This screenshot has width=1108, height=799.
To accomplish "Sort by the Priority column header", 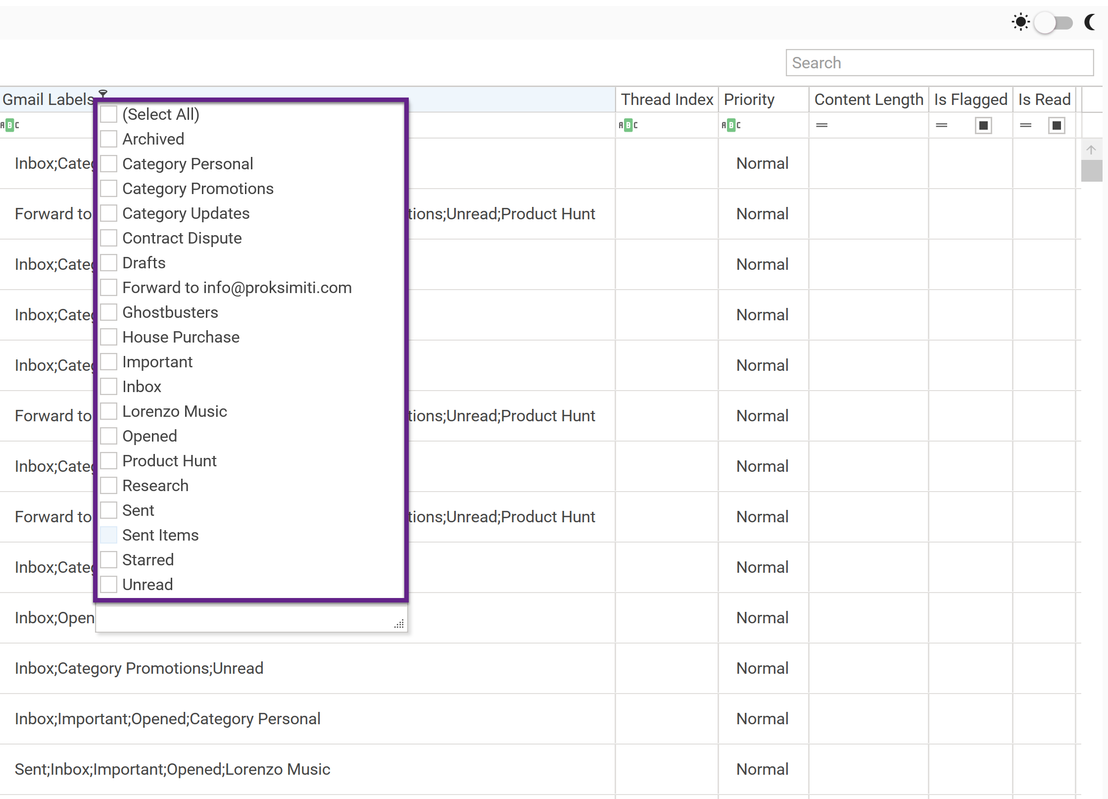I will click(749, 100).
